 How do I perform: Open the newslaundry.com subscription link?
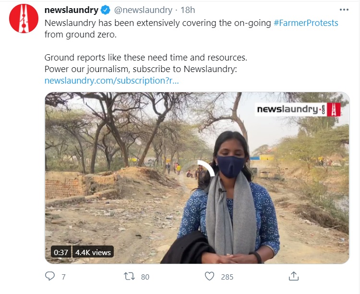click(x=111, y=80)
